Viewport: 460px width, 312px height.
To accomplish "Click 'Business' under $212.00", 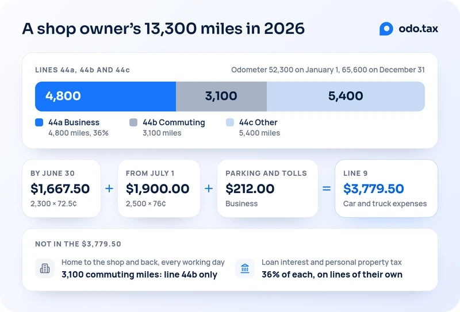I will pyautogui.click(x=241, y=203).
